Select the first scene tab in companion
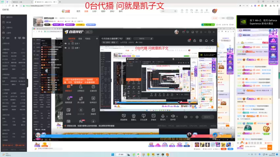The height and width of the screenshot is (157, 280). [x=72, y=39]
